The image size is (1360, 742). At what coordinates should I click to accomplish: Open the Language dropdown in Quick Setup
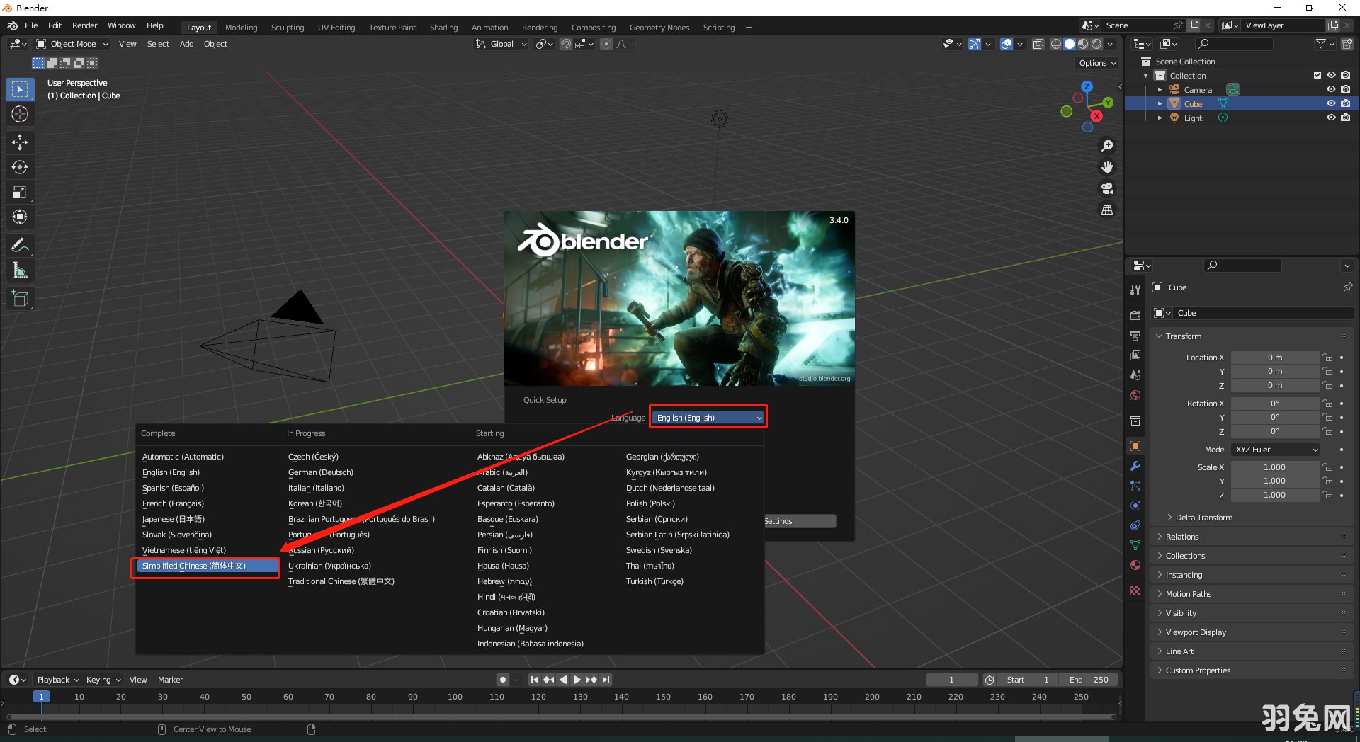[x=708, y=418]
